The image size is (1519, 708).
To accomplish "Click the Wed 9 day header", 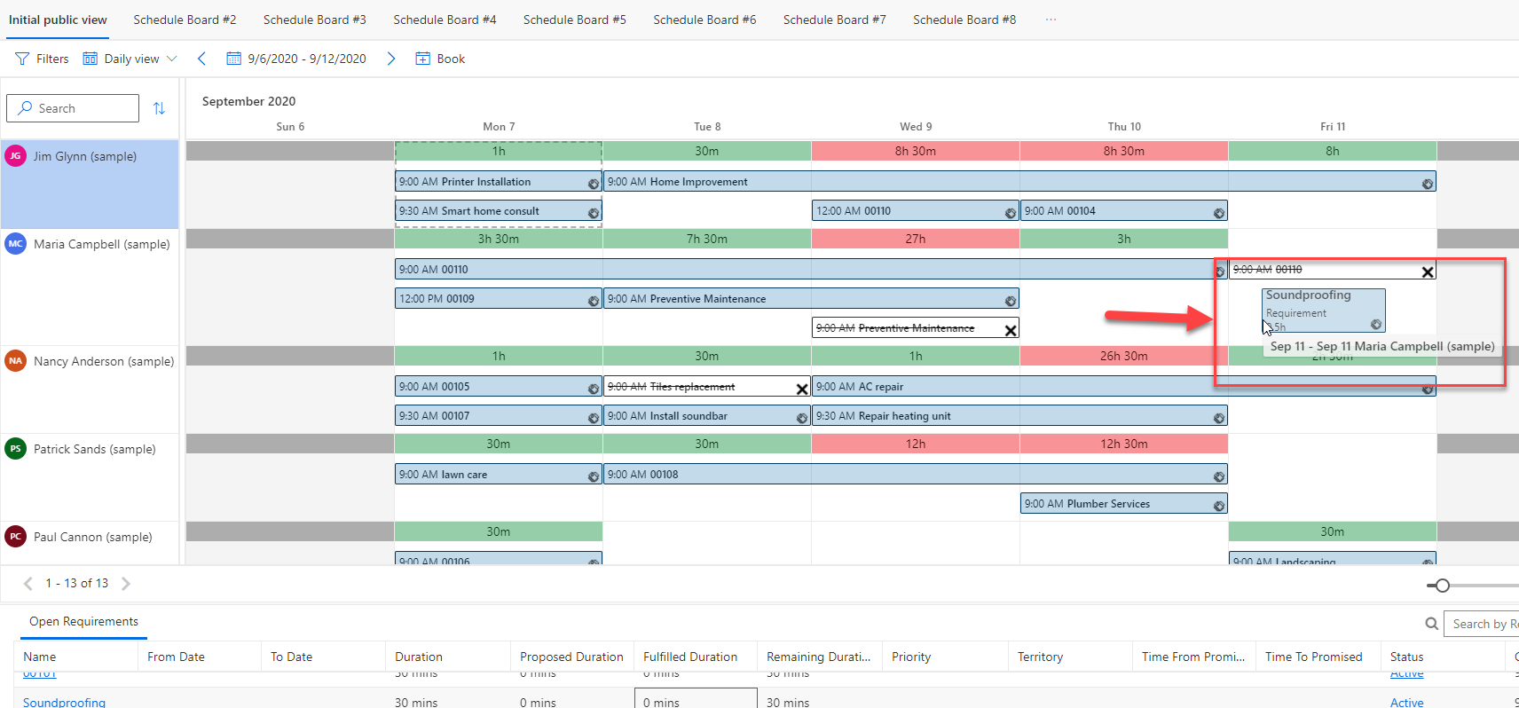I will [x=916, y=127].
